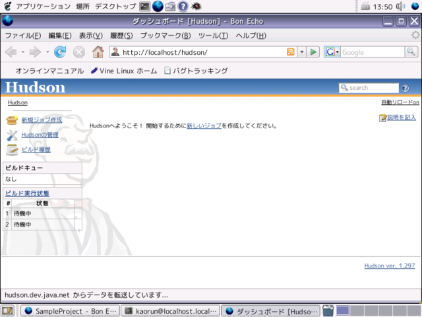Click into the Google search field
The width and height of the screenshot is (422, 317).
373,52
